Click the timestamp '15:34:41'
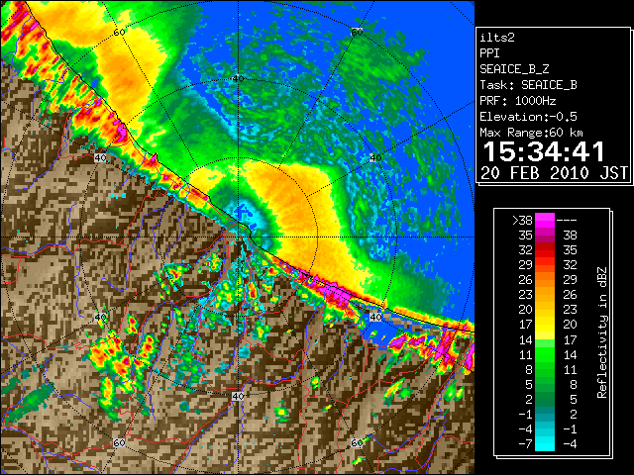This screenshot has width=634, height=475. click(544, 151)
